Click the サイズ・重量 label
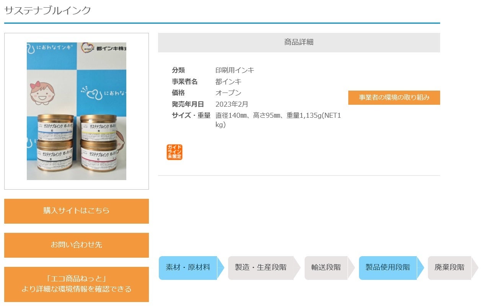Viewport: 483px width, 307px height. 191,115
